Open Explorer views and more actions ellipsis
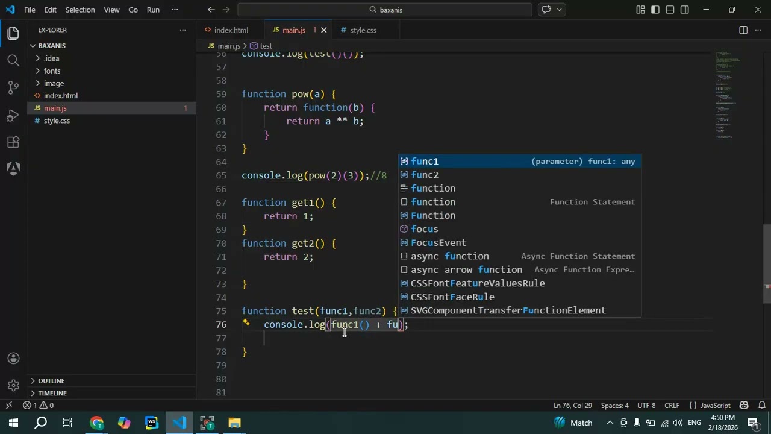771x434 pixels. [183, 30]
